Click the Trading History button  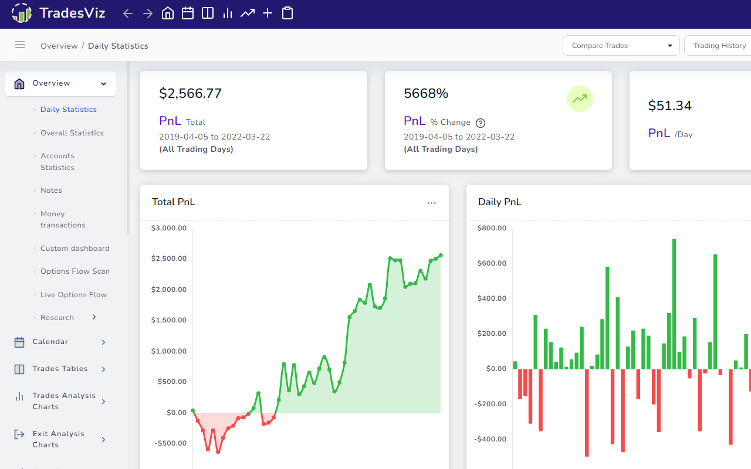pyautogui.click(x=719, y=45)
